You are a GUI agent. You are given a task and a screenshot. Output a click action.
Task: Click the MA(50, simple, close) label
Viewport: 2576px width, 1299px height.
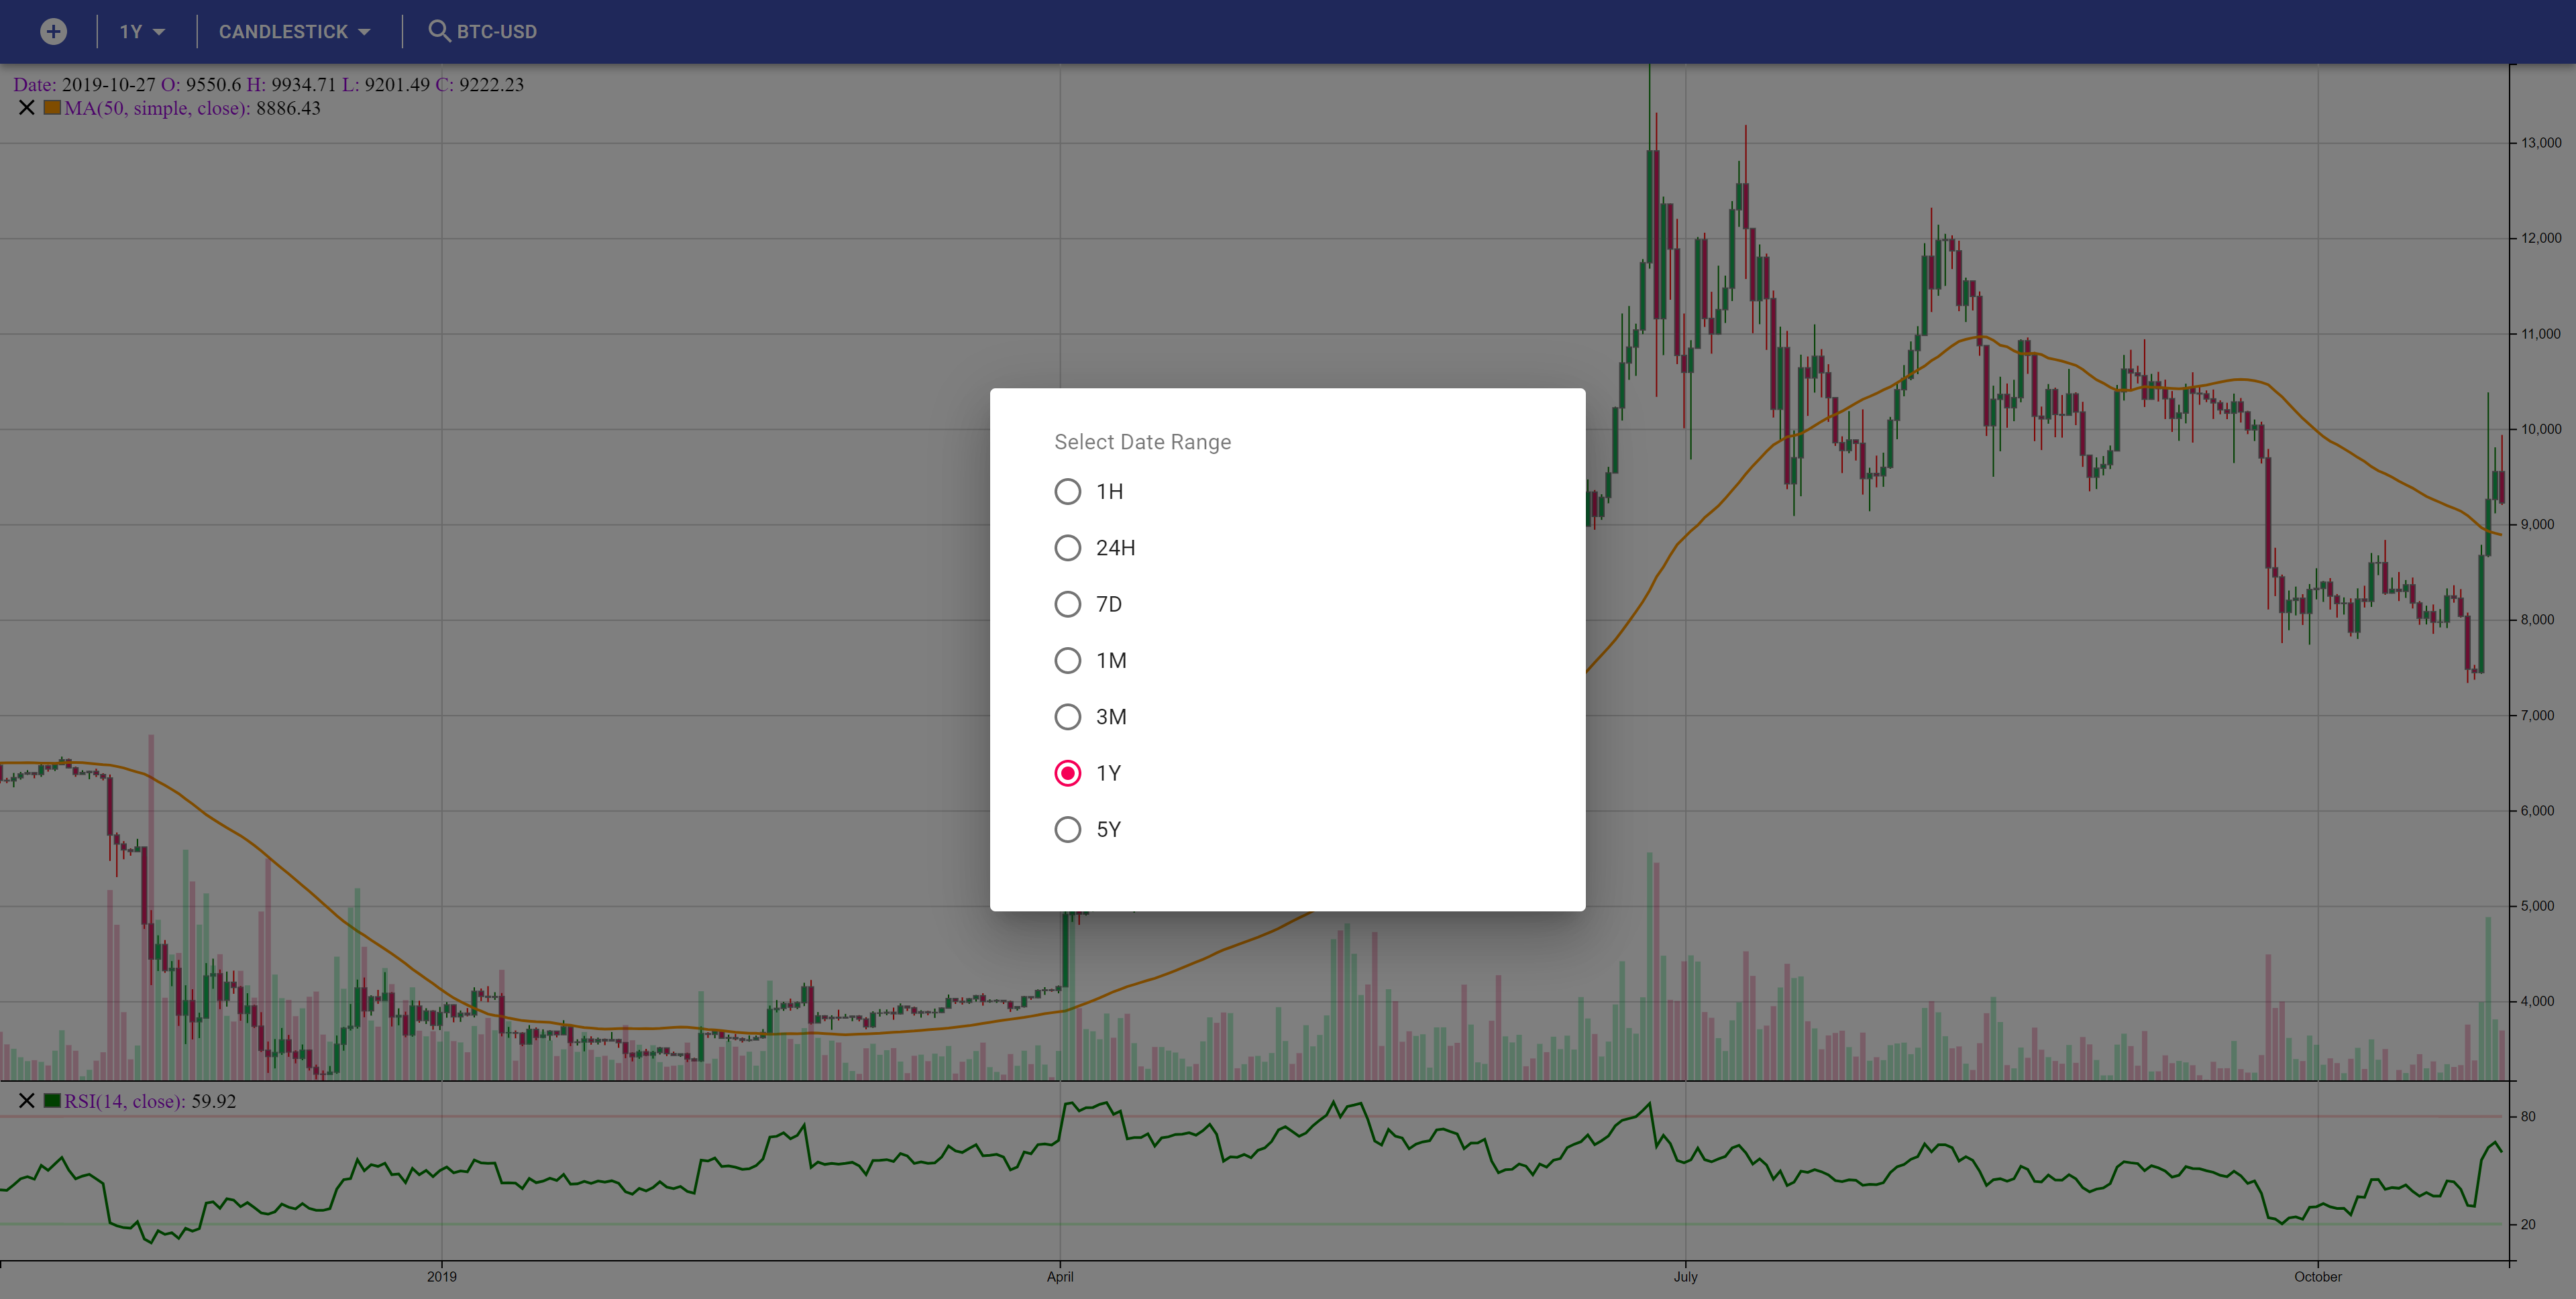[157, 108]
